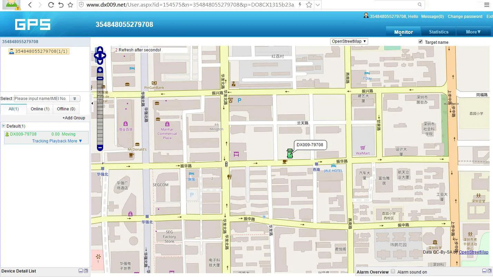Click the McDonald's marker on the map

pos(137,144)
